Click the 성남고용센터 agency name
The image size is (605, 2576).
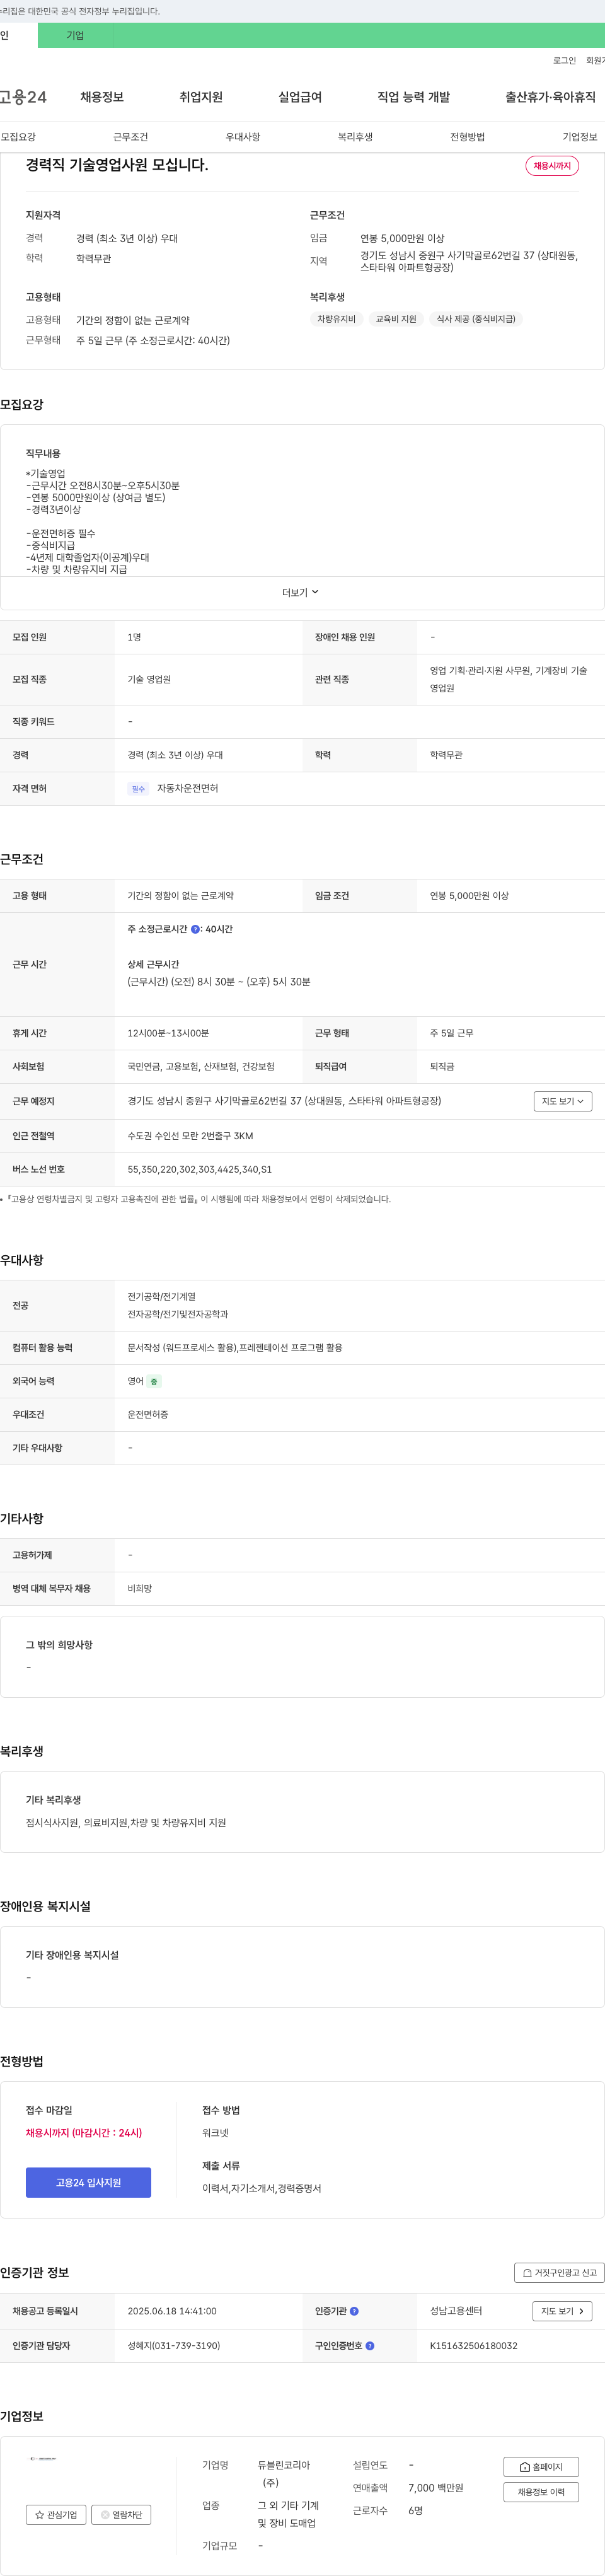point(456,2311)
